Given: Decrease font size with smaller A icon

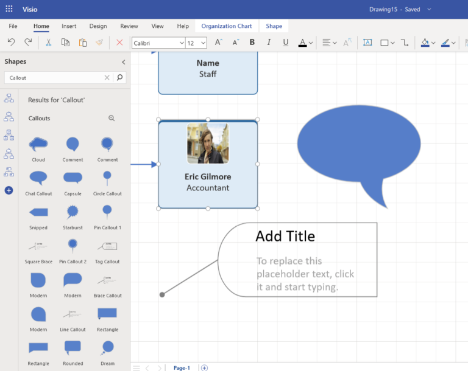Looking at the screenshot, I should point(236,43).
